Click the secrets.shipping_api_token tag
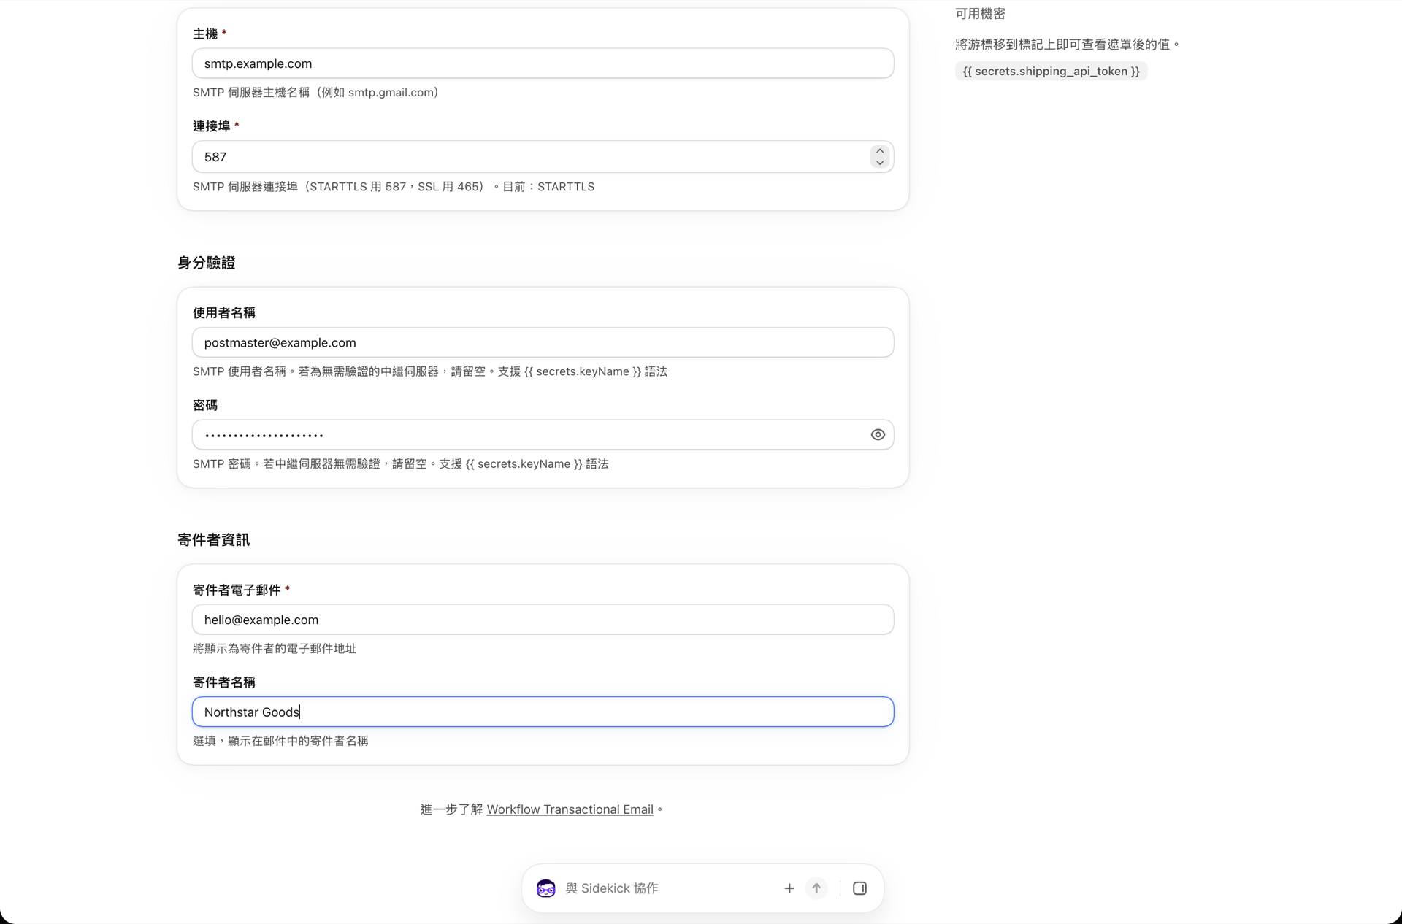The image size is (1402, 924). click(1051, 71)
